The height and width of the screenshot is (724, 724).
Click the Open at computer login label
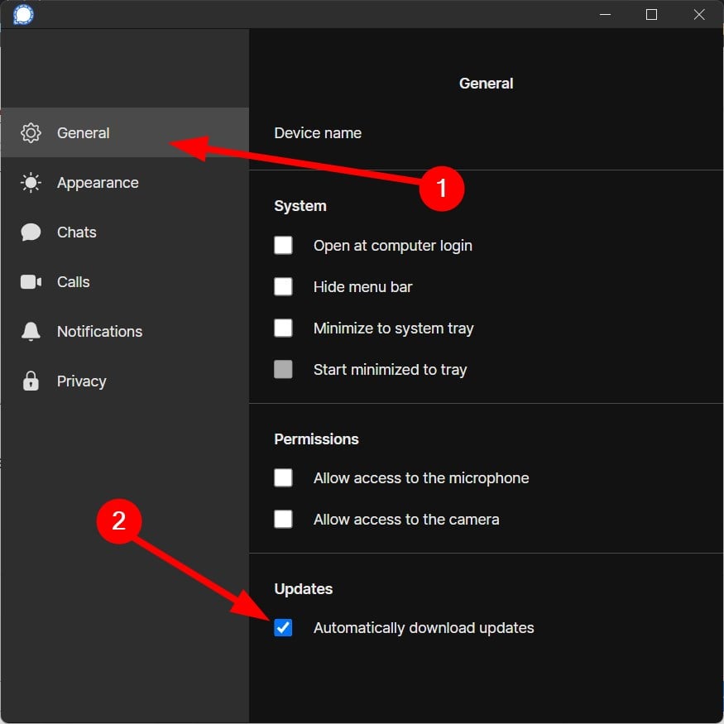point(392,246)
